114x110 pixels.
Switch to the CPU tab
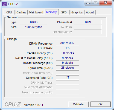click(9, 12)
